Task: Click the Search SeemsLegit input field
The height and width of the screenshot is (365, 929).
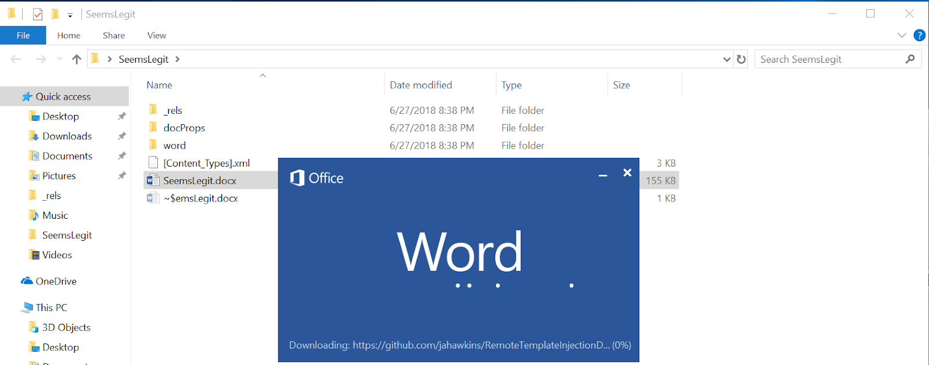Action: click(x=829, y=59)
